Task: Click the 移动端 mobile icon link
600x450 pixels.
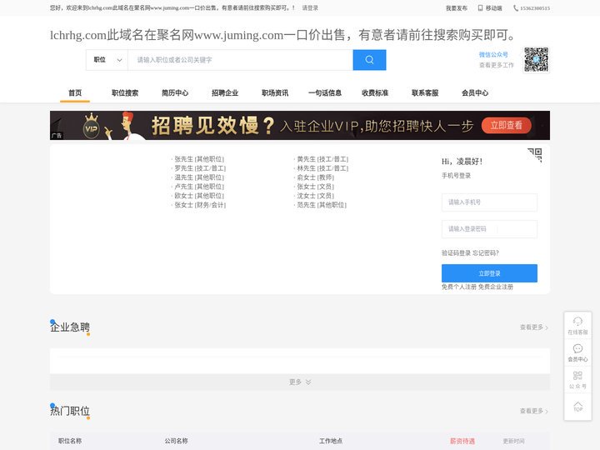Action: point(490,8)
